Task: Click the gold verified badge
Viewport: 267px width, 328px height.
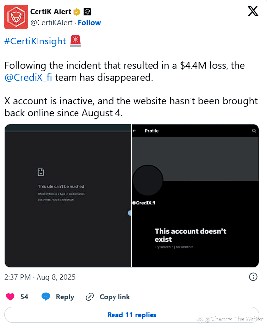Action: click(77, 12)
